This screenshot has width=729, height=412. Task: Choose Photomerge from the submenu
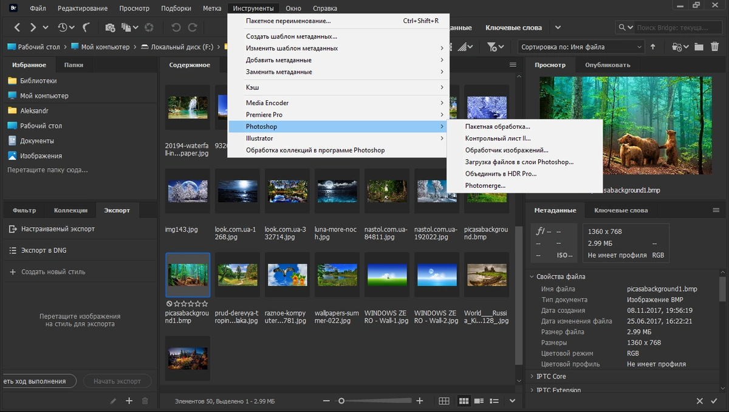tap(525, 185)
